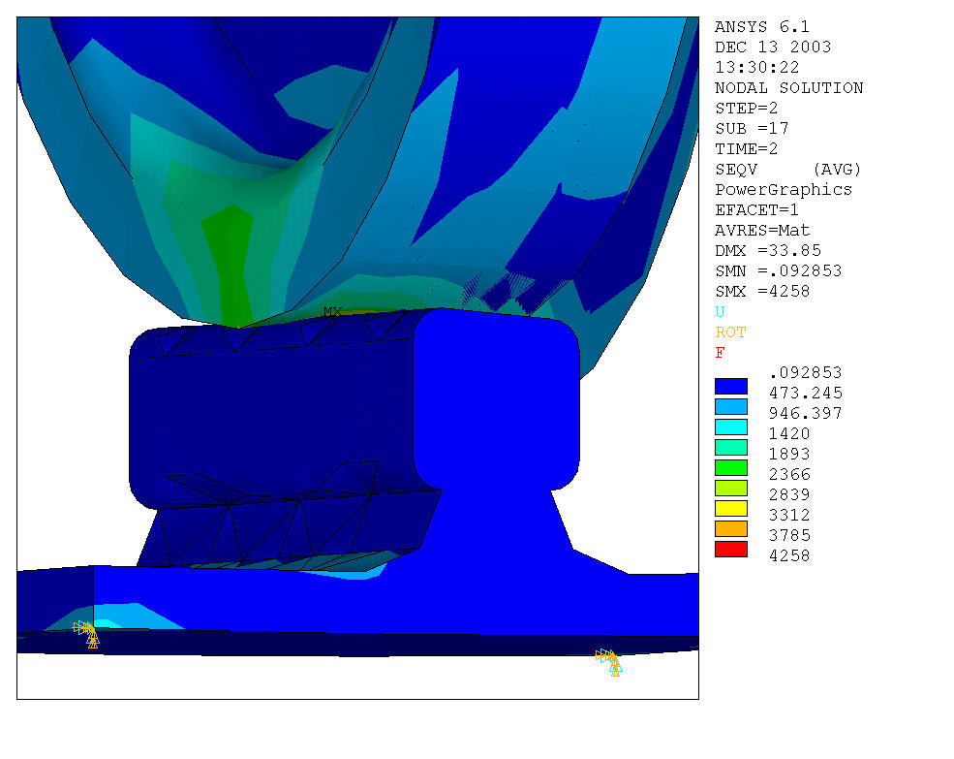The width and height of the screenshot is (954, 759).
Task: Click the left constraint symbol on rail base
Action: pyautogui.click(x=86, y=634)
